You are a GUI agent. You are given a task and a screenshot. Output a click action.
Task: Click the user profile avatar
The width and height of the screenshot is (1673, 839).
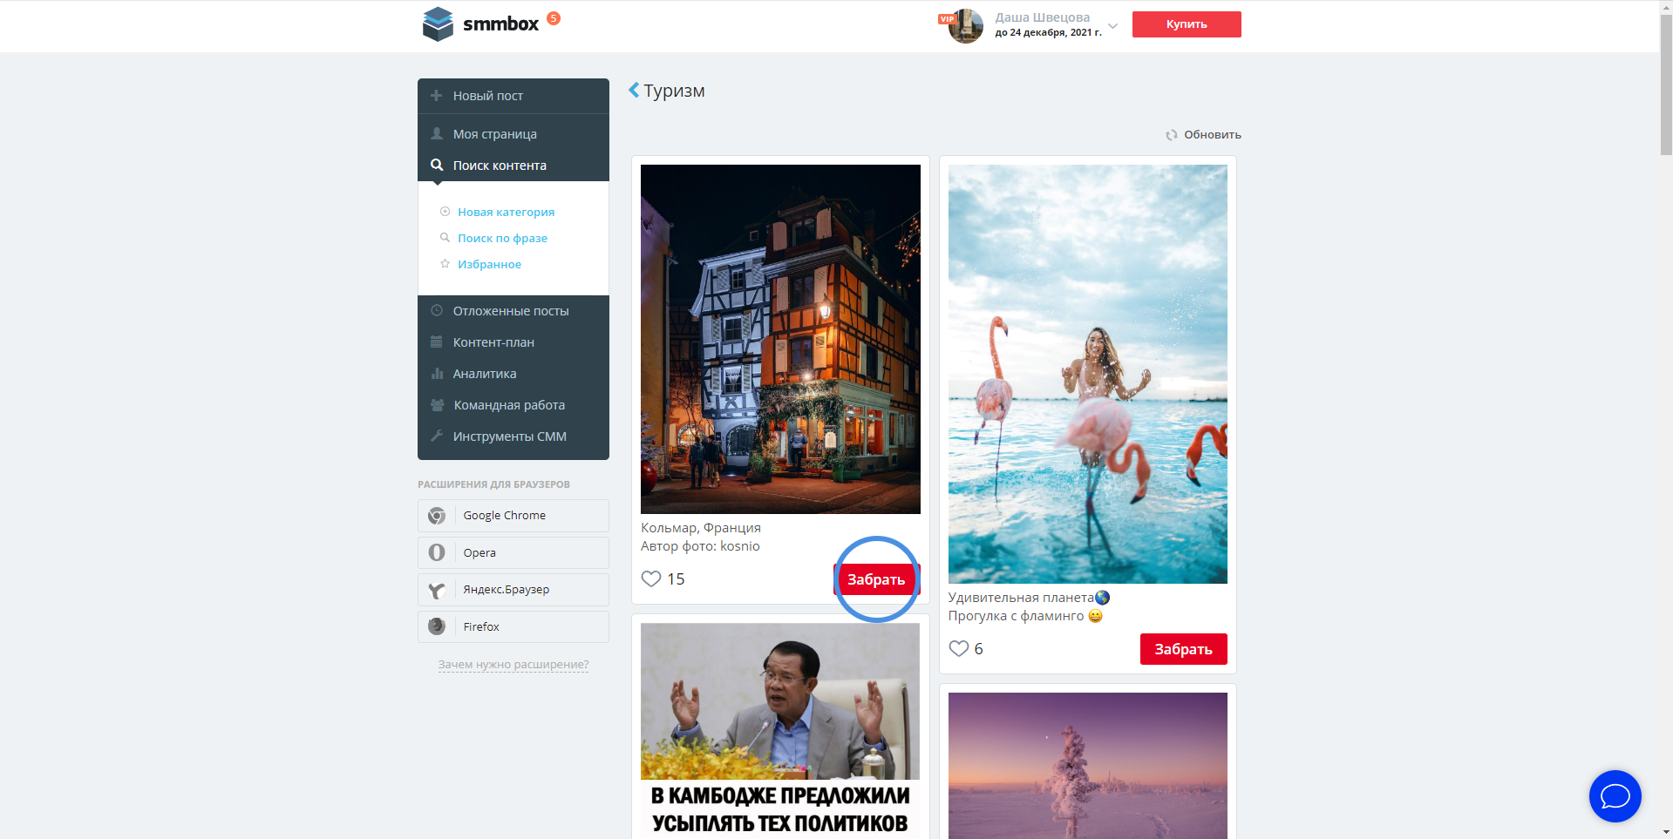click(x=966, y=26)
